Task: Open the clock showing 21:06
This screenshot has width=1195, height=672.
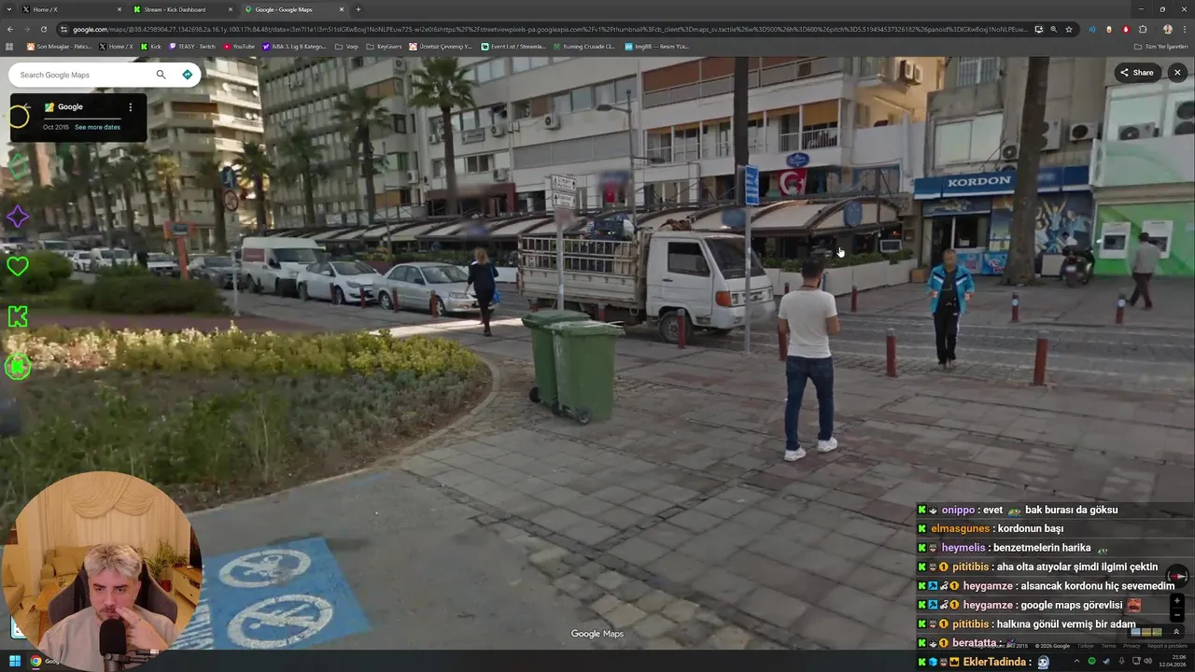Action: click(x=1173, y=661)
